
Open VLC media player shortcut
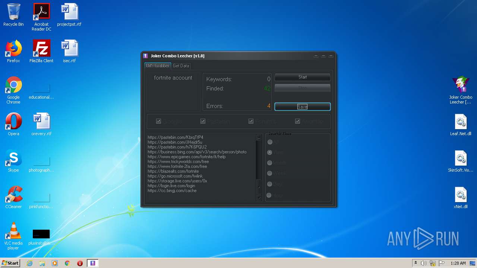click(13, 236)
